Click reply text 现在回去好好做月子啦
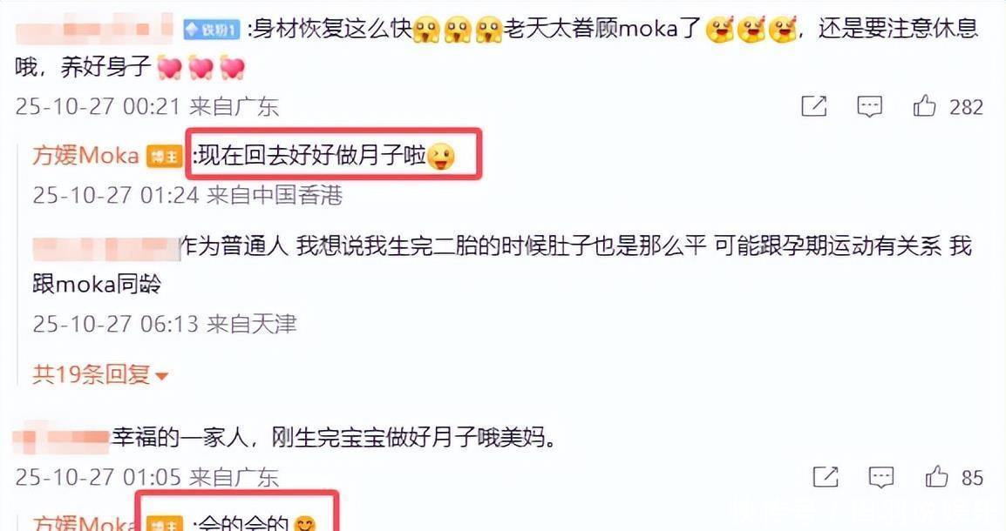 click(x=312, y=156)
